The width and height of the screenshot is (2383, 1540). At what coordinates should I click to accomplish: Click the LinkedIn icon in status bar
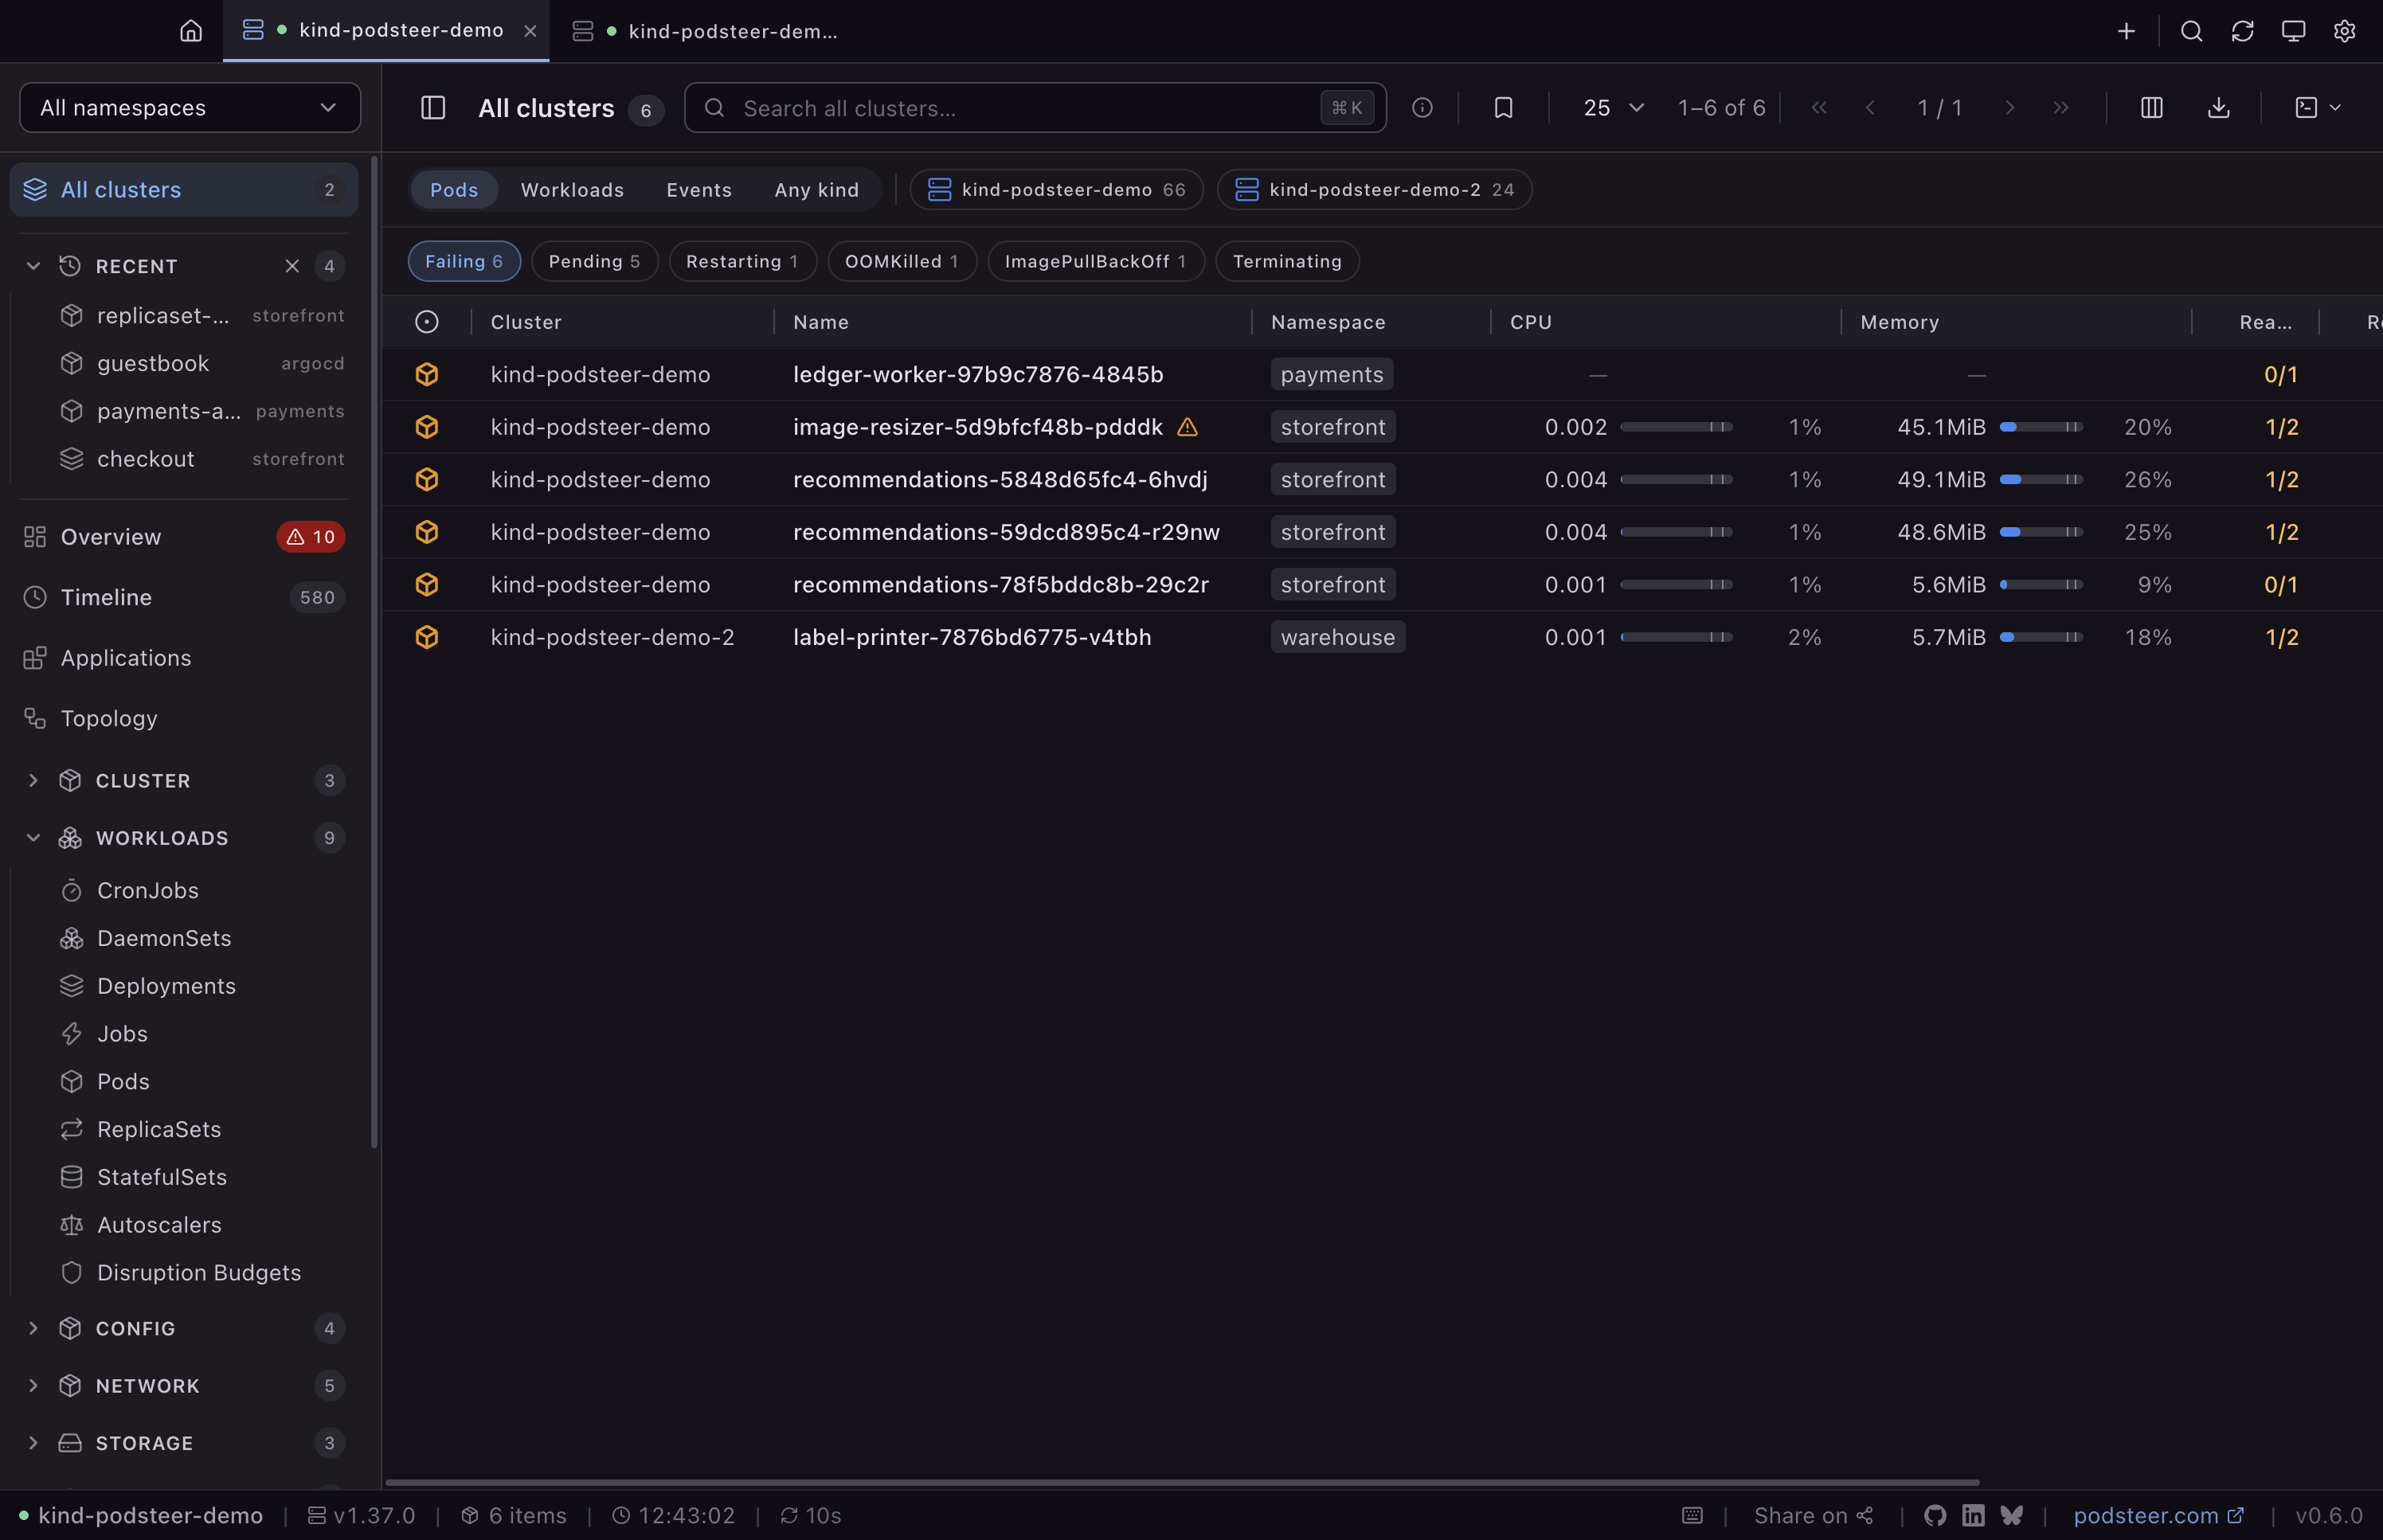(x=1973, y=1515)
